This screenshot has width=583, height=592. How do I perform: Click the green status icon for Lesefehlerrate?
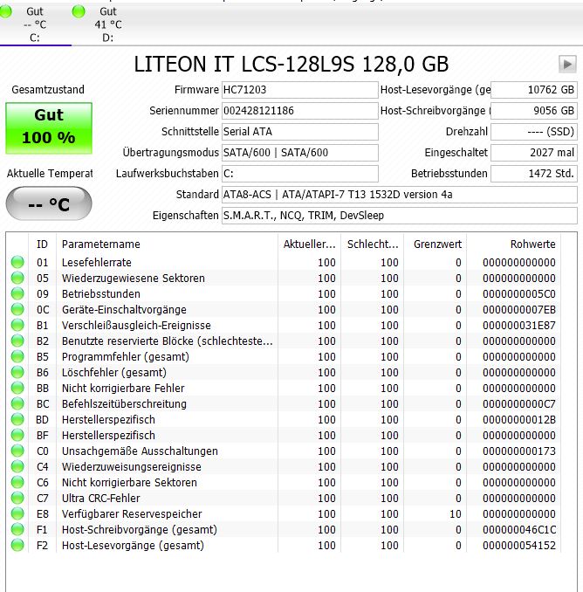(17, 262)
